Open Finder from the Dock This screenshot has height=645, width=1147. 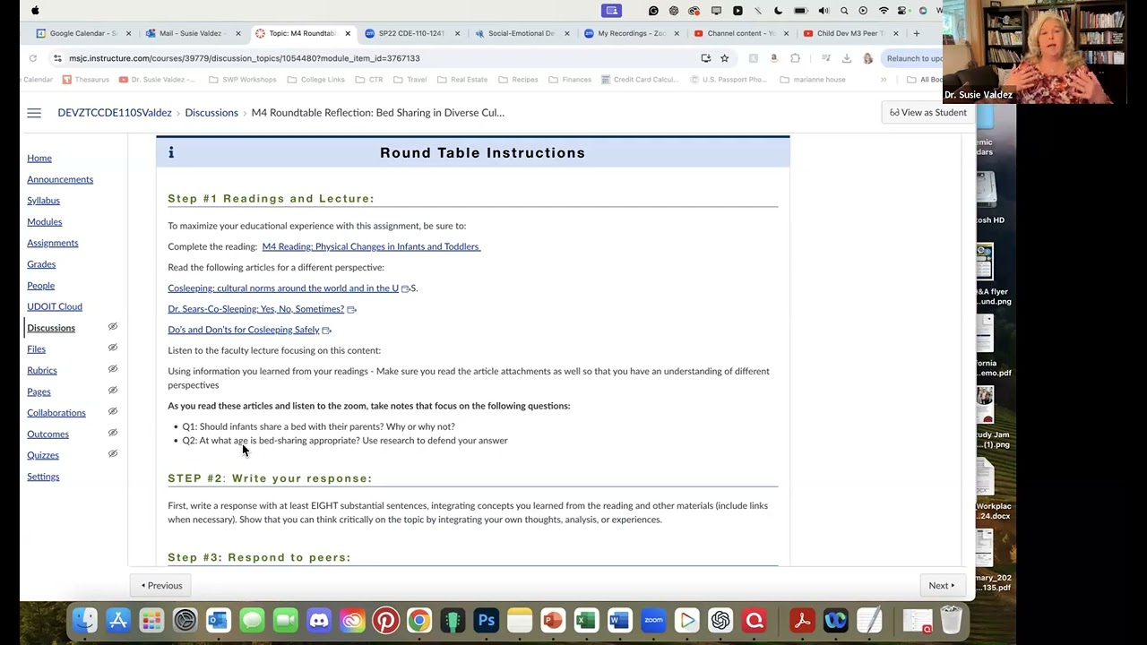(85, 620)
